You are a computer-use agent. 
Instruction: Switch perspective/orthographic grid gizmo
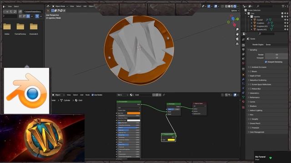[237, 44]
